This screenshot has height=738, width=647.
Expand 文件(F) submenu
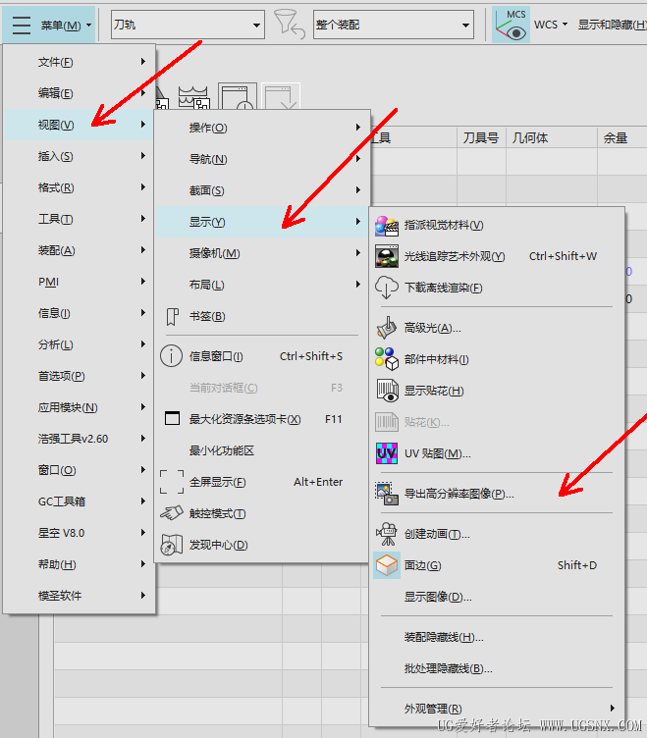click(80, 62)
